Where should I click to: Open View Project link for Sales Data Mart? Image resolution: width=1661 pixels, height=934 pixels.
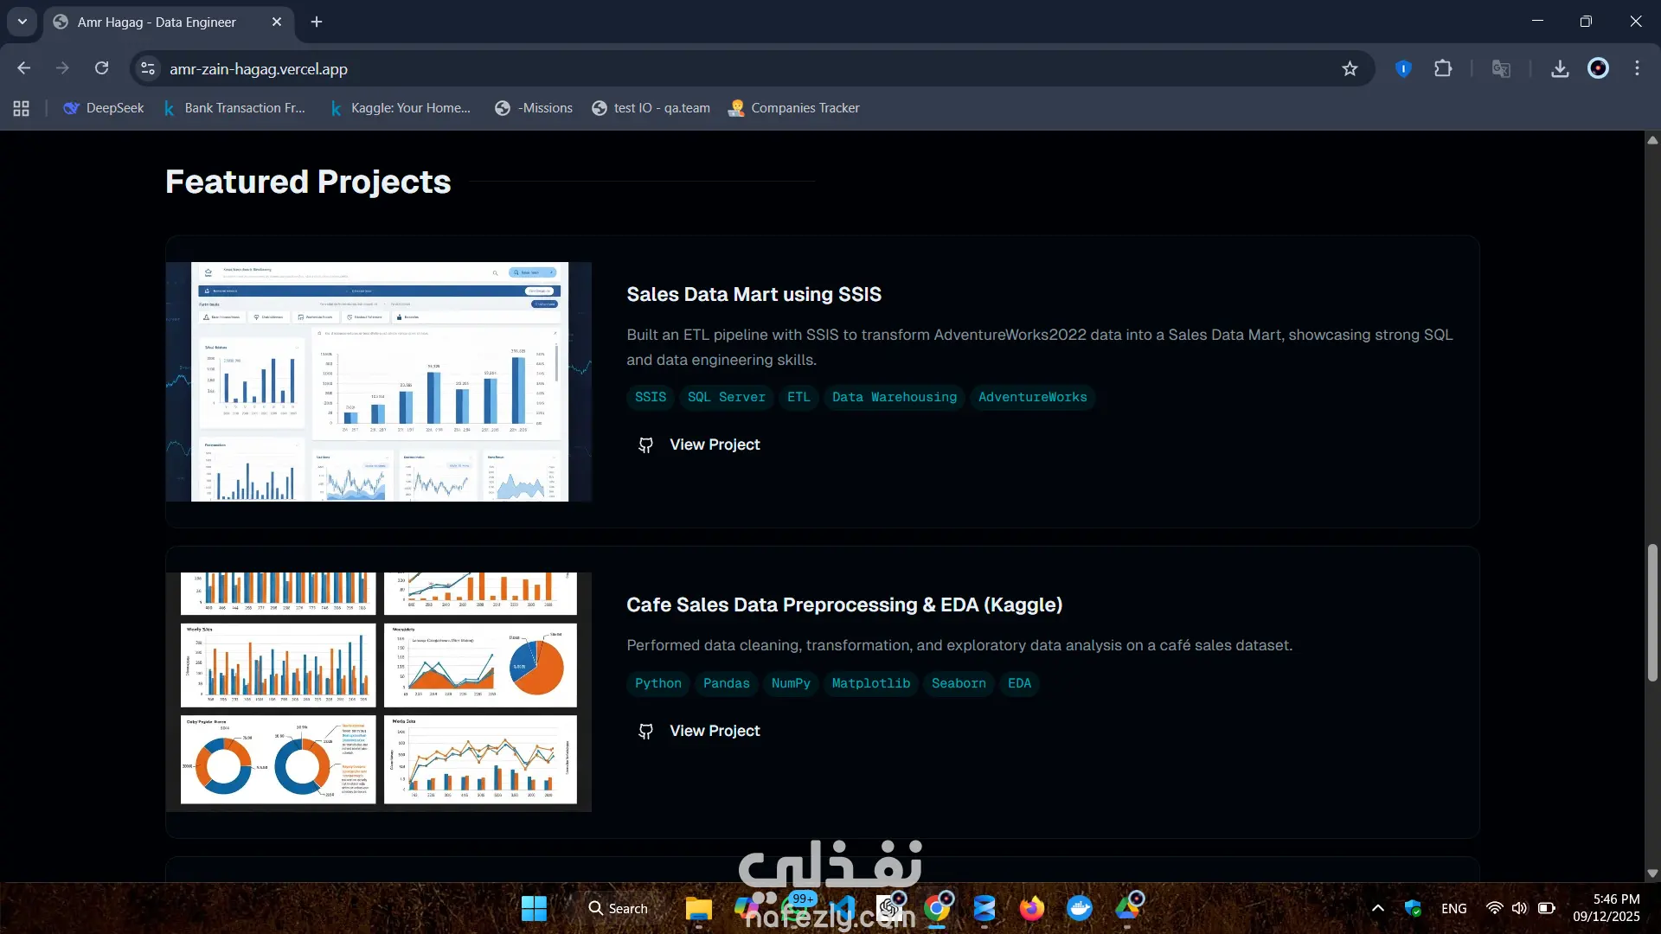tap(714, 445)
